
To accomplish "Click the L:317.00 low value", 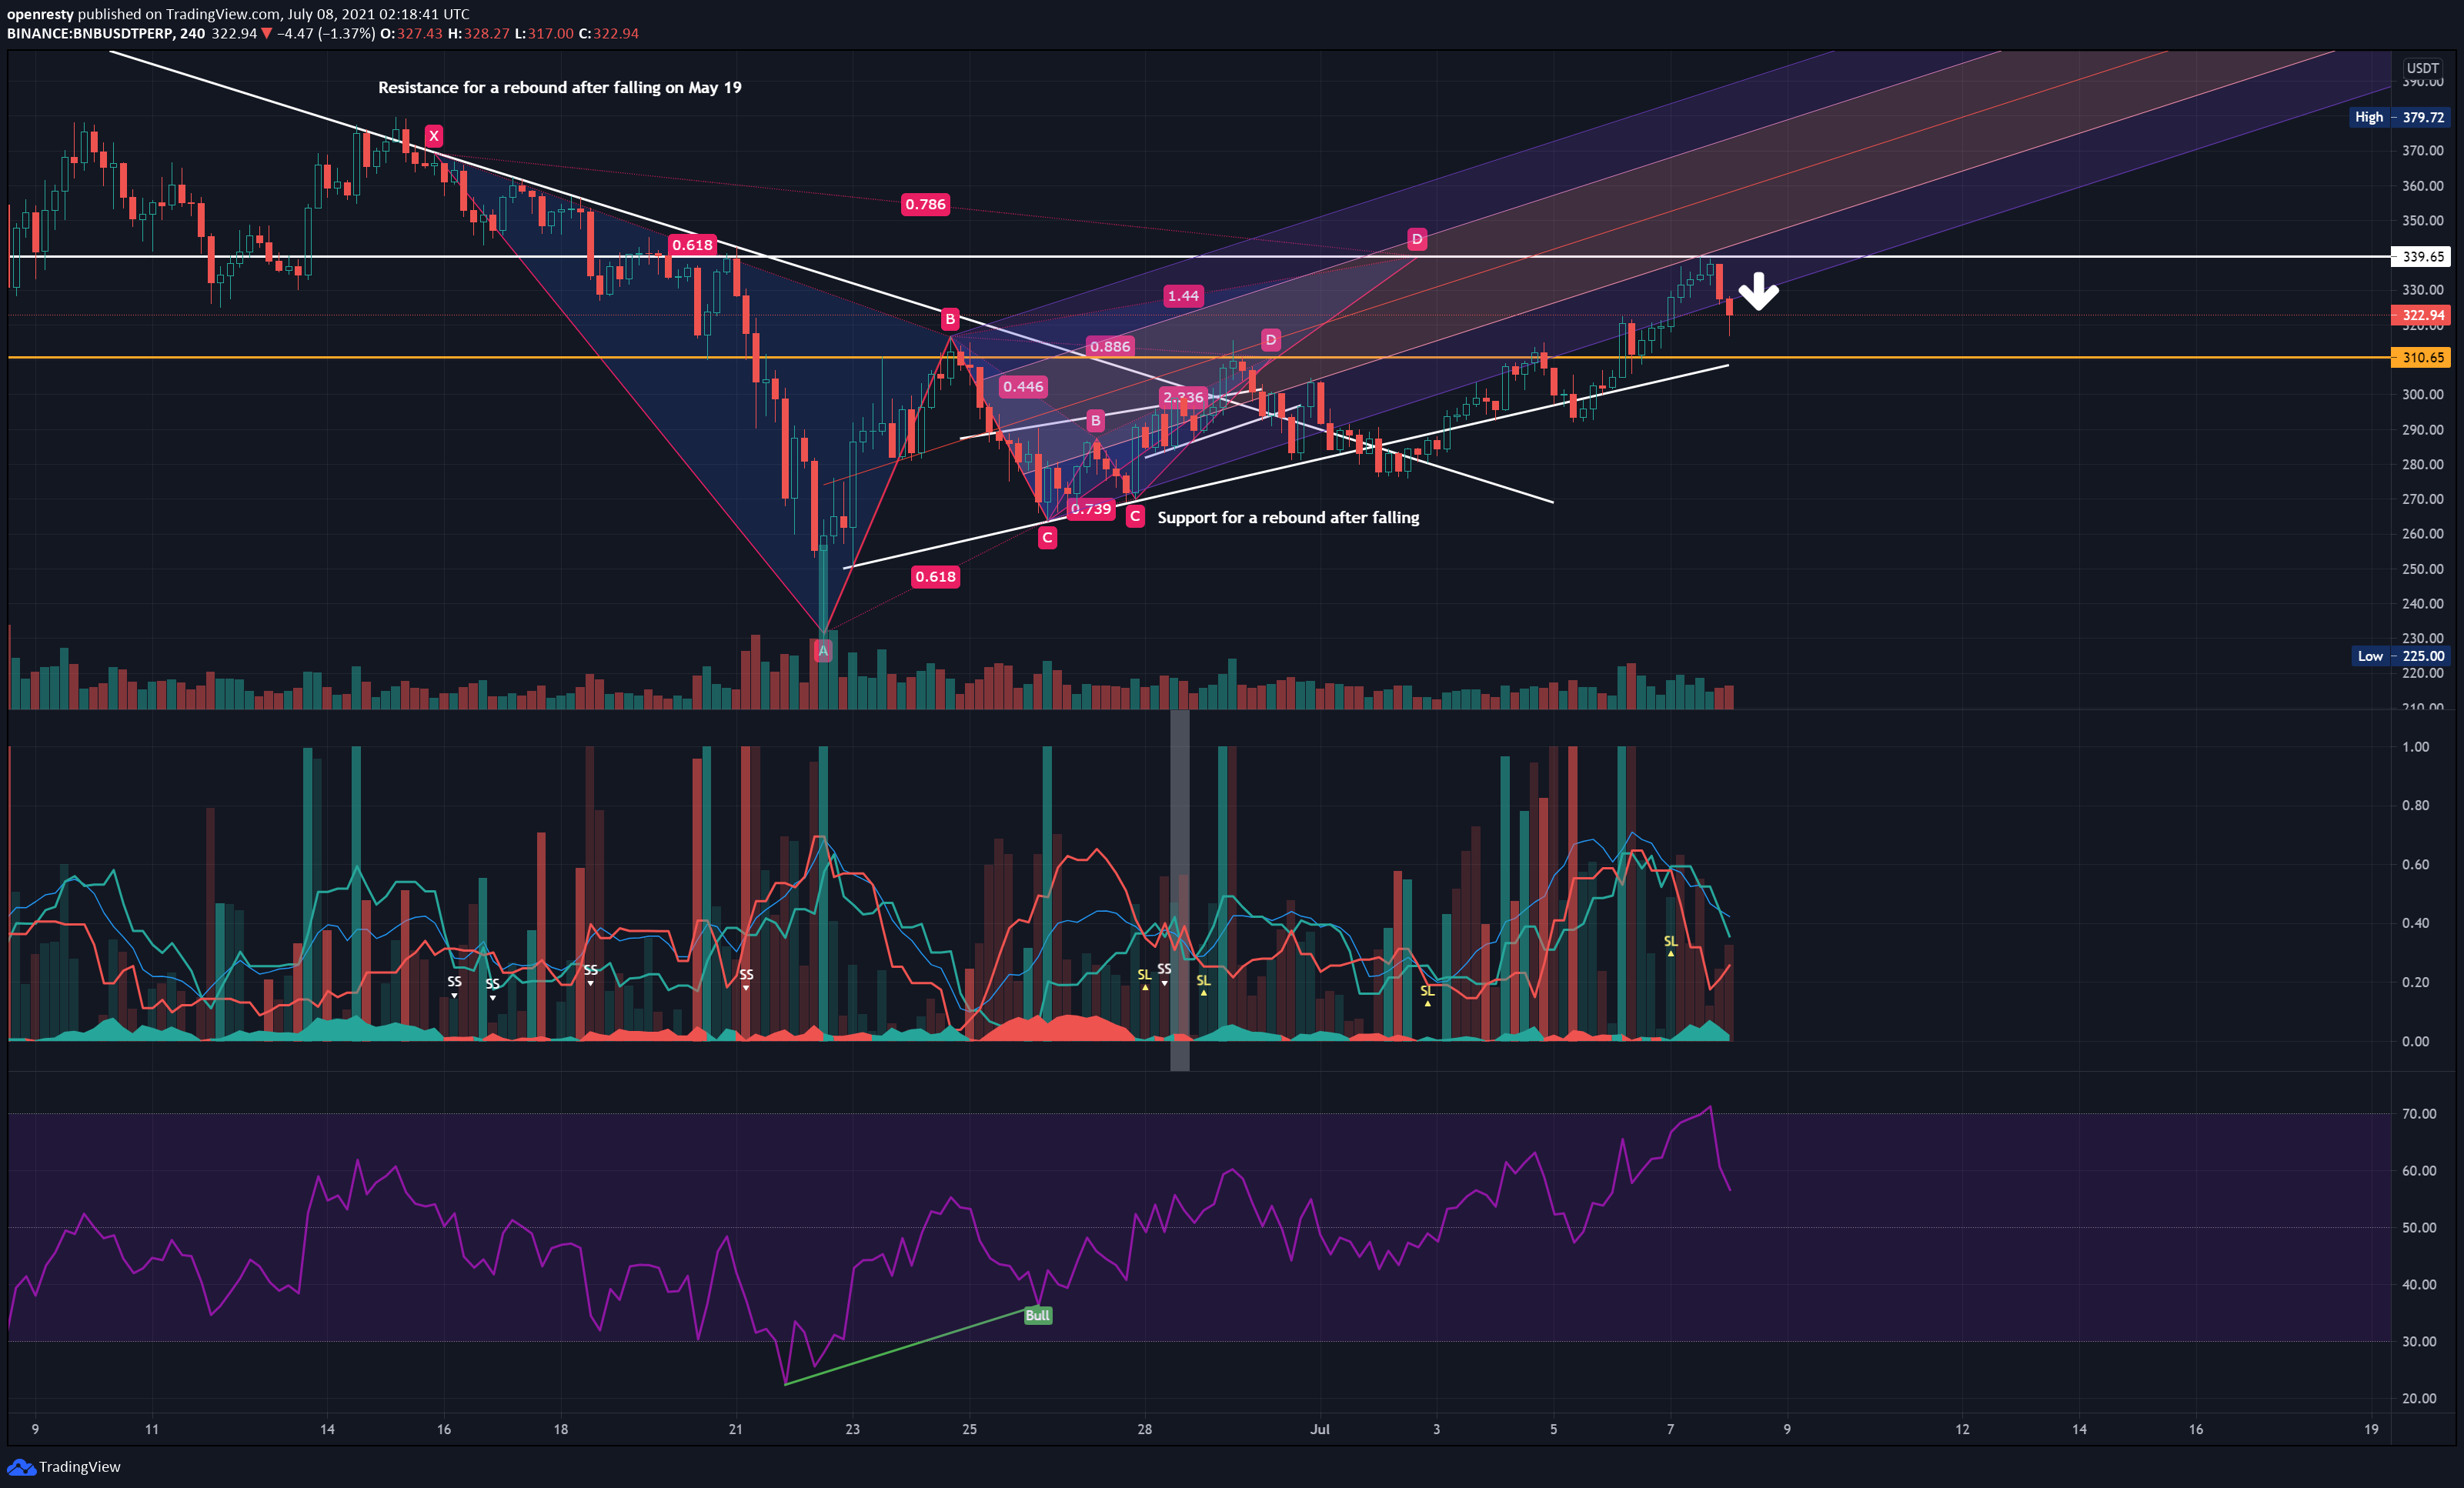I will [x=544, y=34].
